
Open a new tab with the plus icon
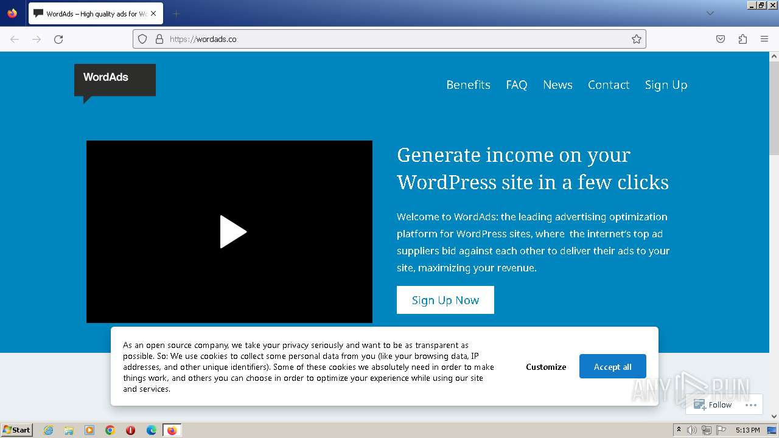tap(176, 13)
